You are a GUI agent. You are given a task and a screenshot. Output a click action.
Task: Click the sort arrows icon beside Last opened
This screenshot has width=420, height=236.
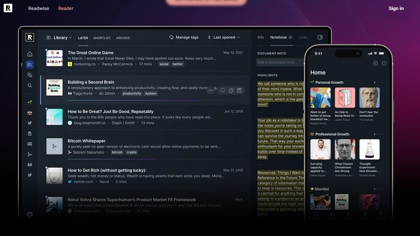point(209,37)
